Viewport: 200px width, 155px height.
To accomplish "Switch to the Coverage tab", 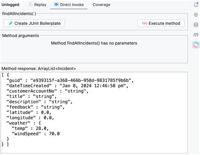I will pyautogui.click(x=101, y=5).
